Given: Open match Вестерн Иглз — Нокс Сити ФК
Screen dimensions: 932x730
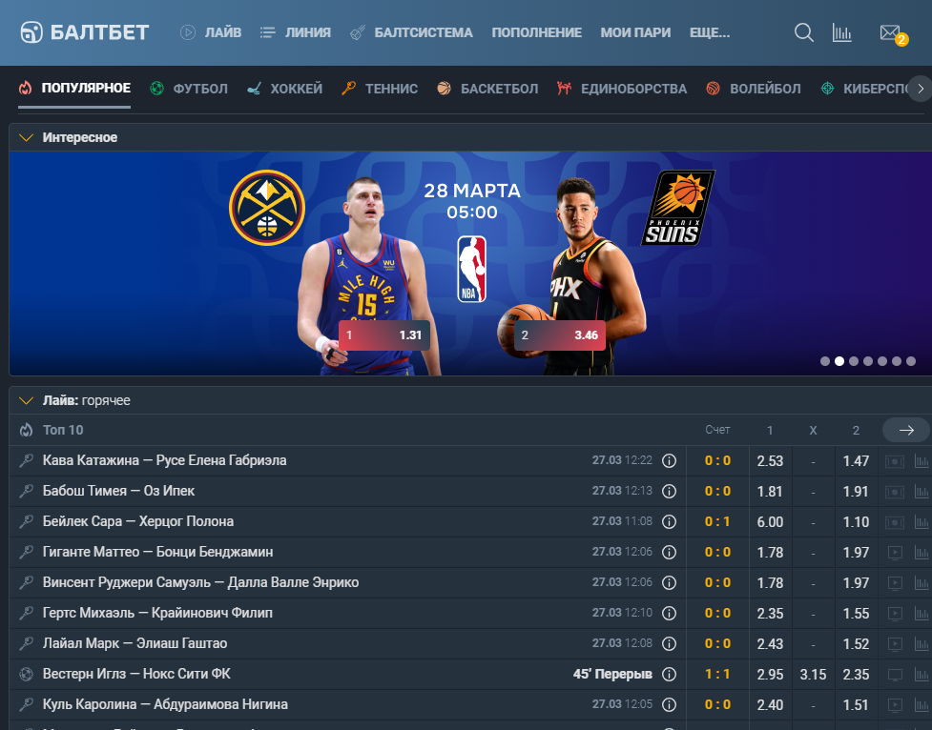Looking at the screenshot, I should [136, 674].
